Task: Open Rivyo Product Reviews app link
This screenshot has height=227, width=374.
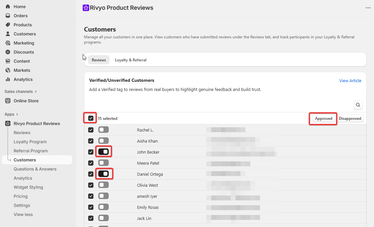Action: point(37,123)
